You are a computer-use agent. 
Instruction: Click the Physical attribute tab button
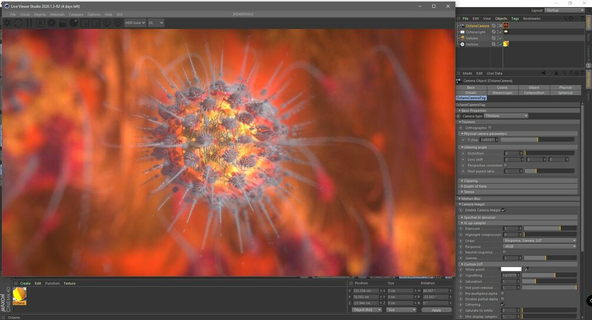(x=565, y=88)
